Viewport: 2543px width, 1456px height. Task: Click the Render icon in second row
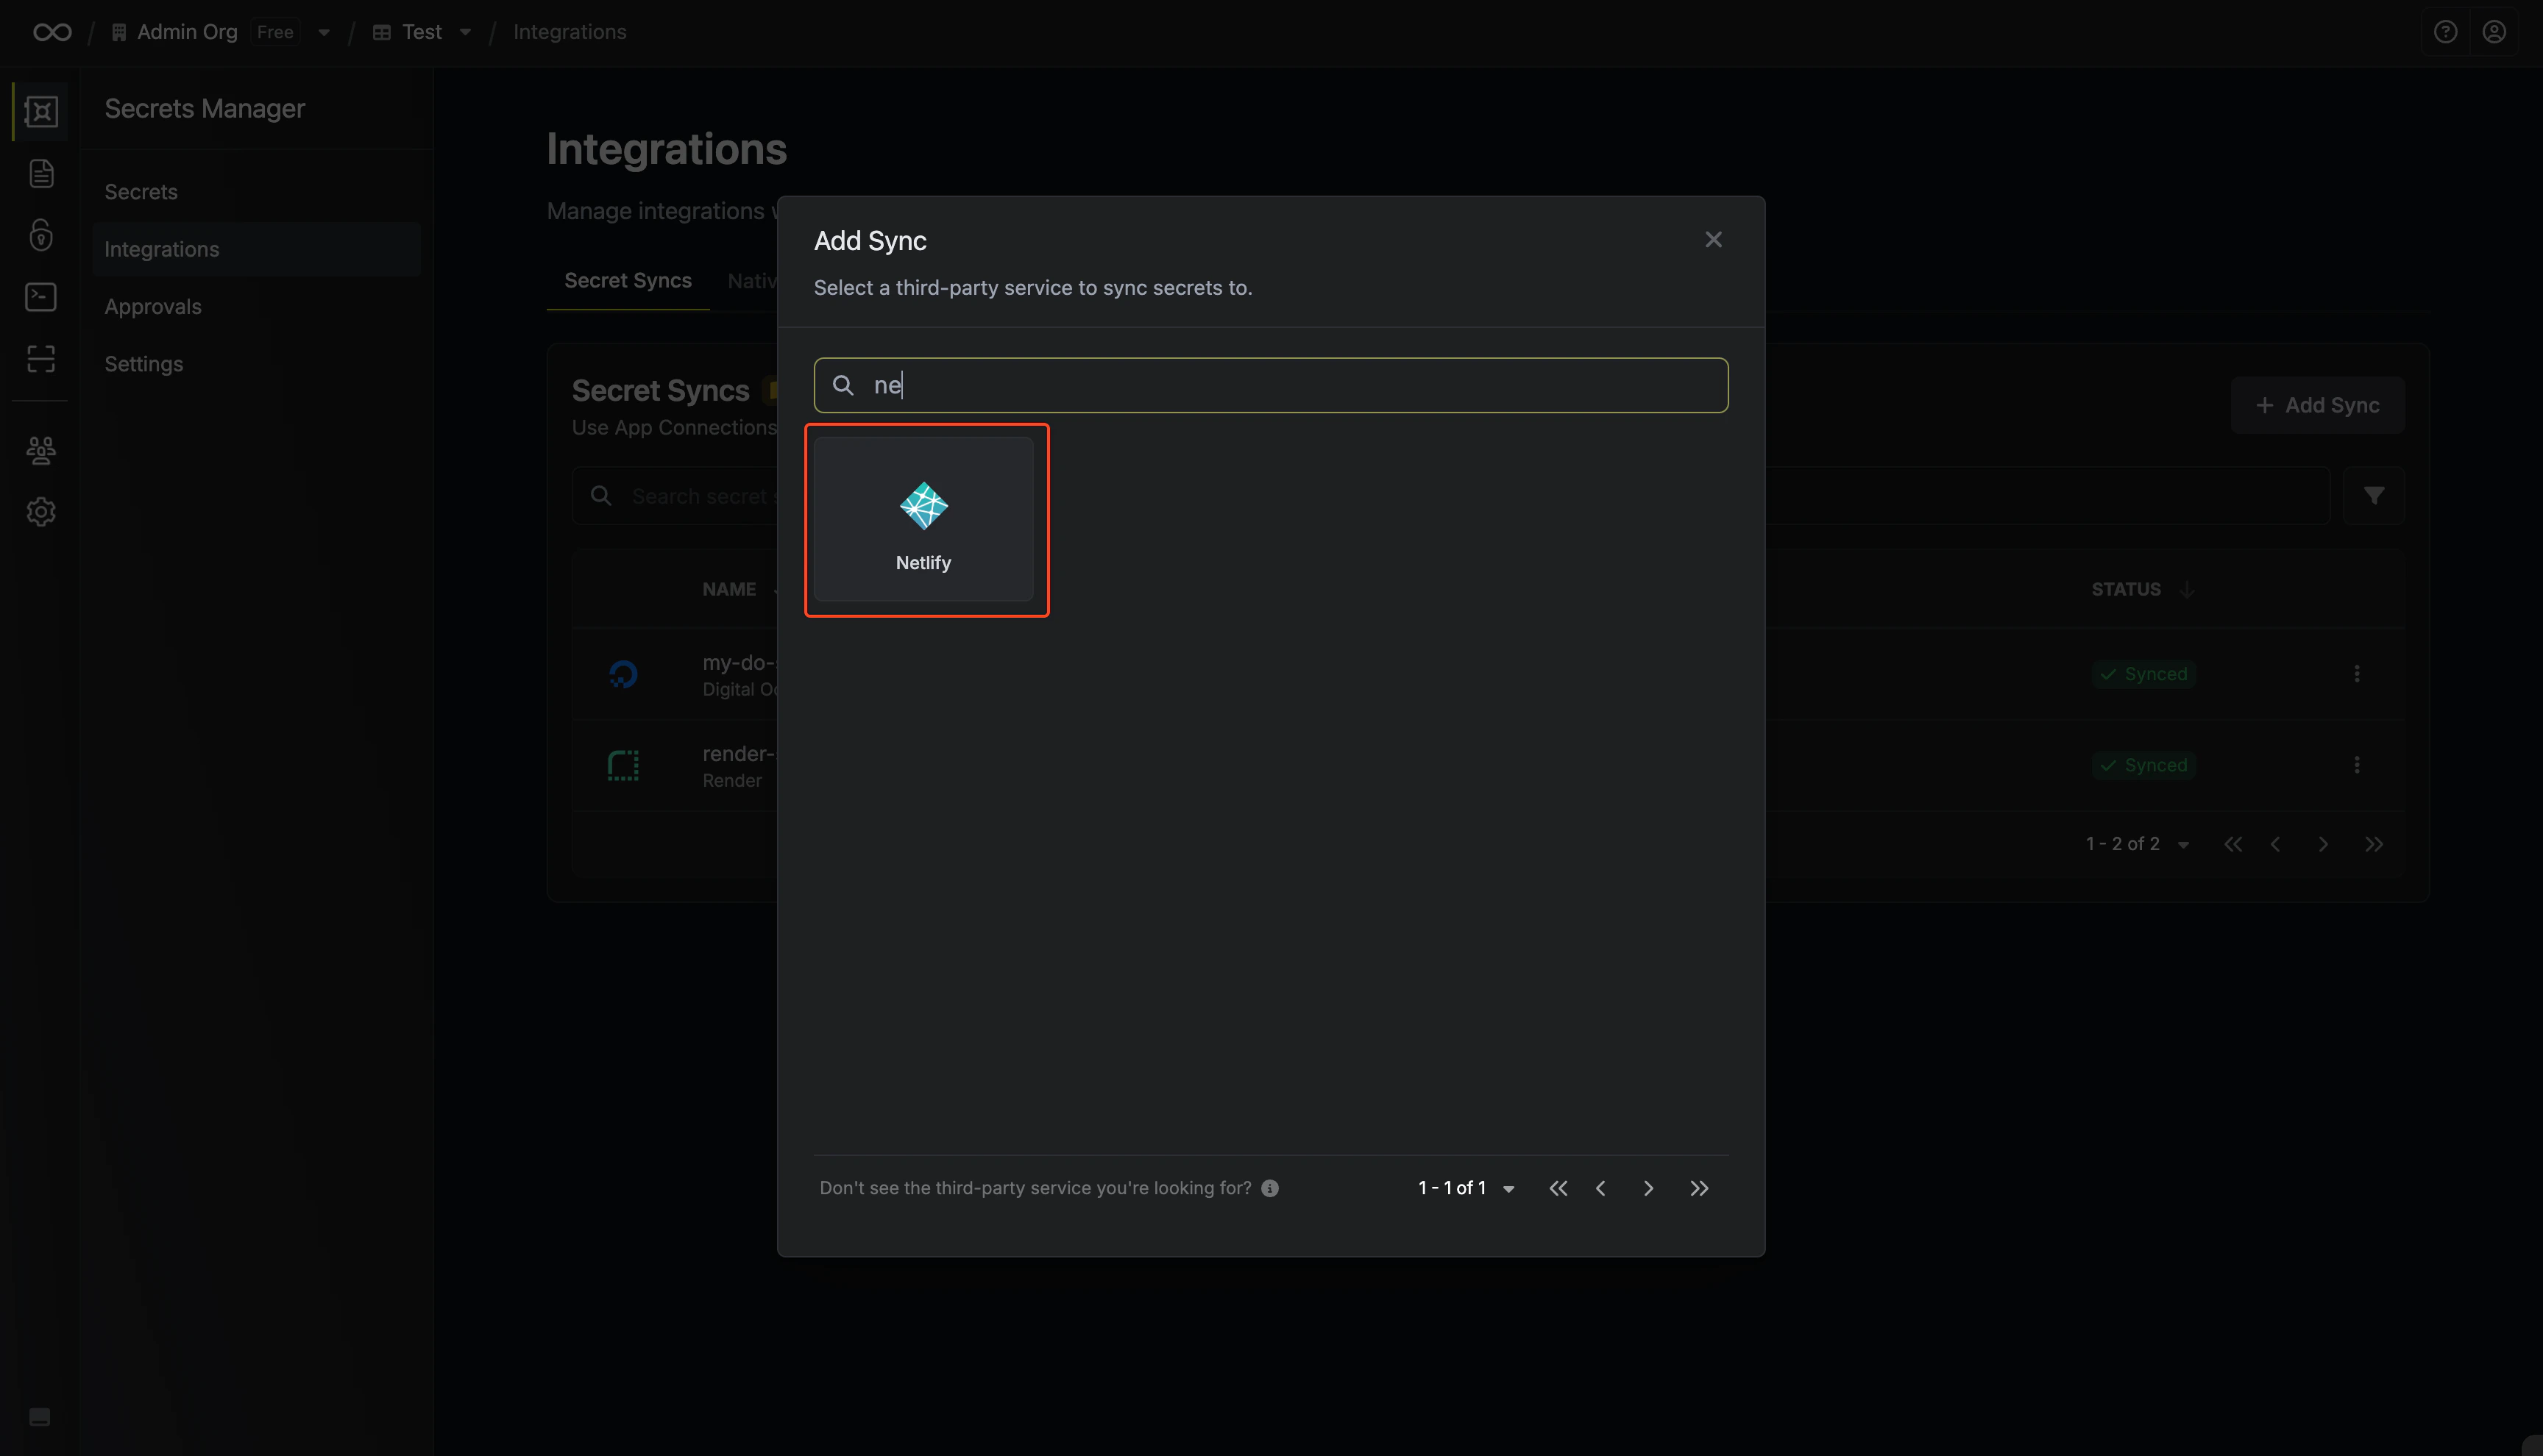point(623,766)
